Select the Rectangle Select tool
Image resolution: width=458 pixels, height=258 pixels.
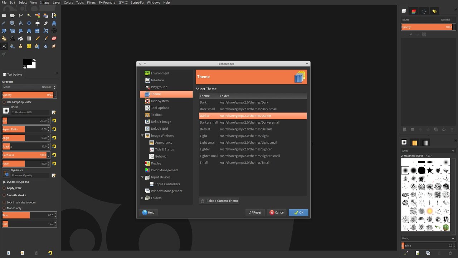(x=4, y=15)
